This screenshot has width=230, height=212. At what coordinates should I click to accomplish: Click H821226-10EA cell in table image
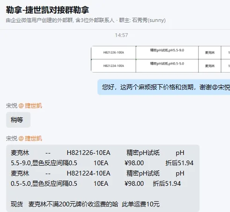[113, 52]
